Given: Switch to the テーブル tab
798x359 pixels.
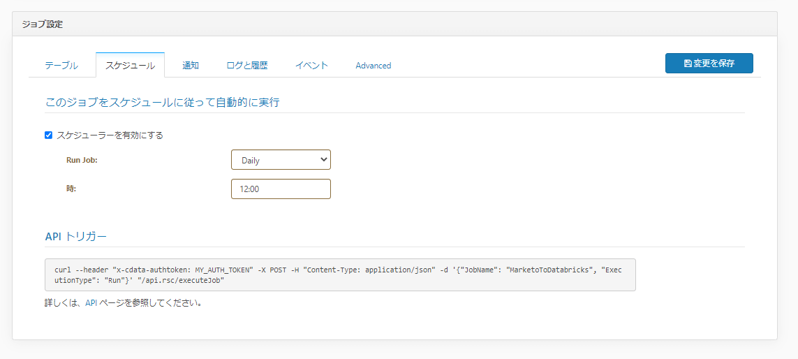Looking at the screenshot, I should [61, 66].
